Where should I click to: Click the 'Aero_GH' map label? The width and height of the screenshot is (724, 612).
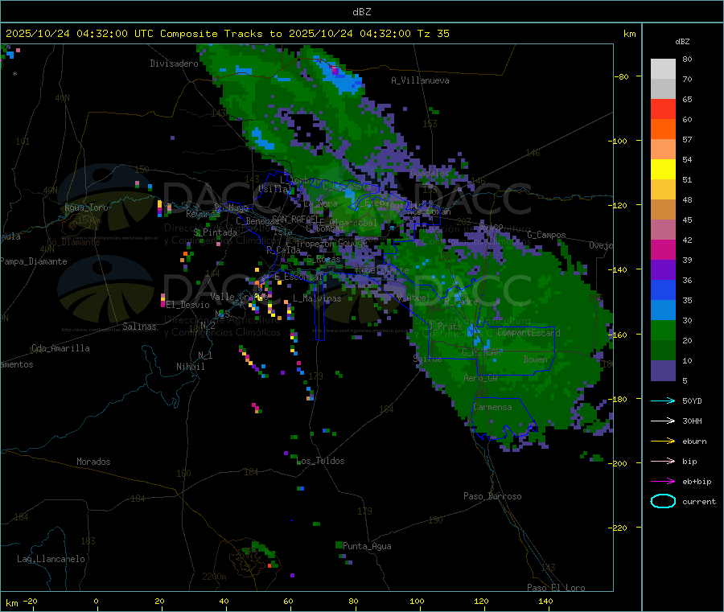coord(481,378)
